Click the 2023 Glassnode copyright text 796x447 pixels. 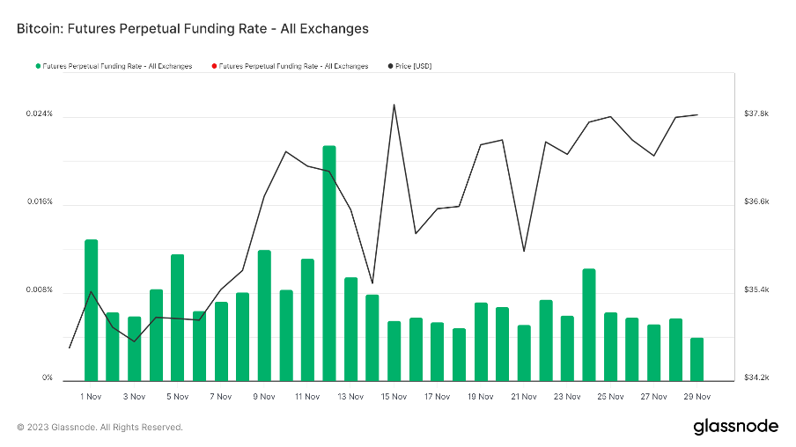coord(99,428)
